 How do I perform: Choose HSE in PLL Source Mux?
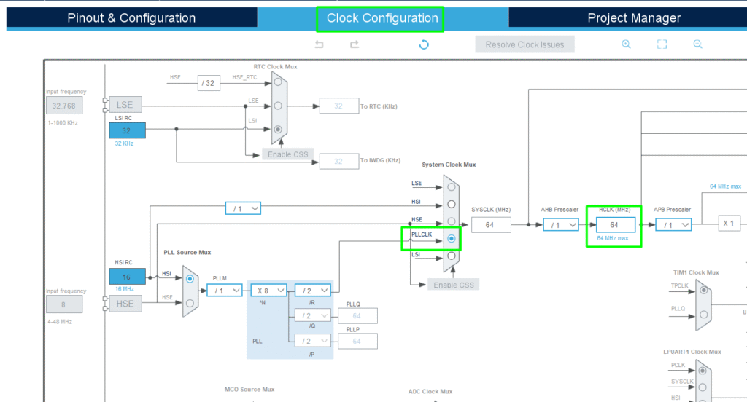click(190, 303)
